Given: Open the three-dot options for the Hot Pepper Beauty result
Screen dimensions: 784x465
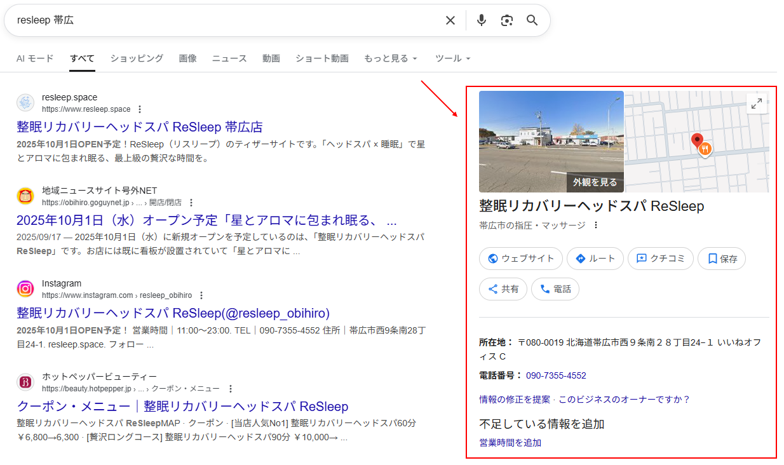Looking at the screenshot, I should [x=231, y=389].
